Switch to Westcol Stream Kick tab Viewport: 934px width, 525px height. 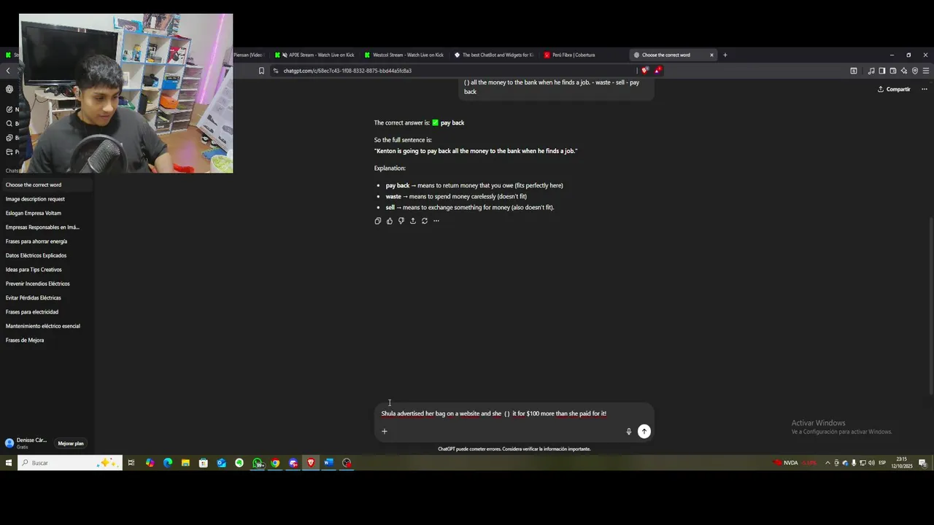click(x=404, y=55)
